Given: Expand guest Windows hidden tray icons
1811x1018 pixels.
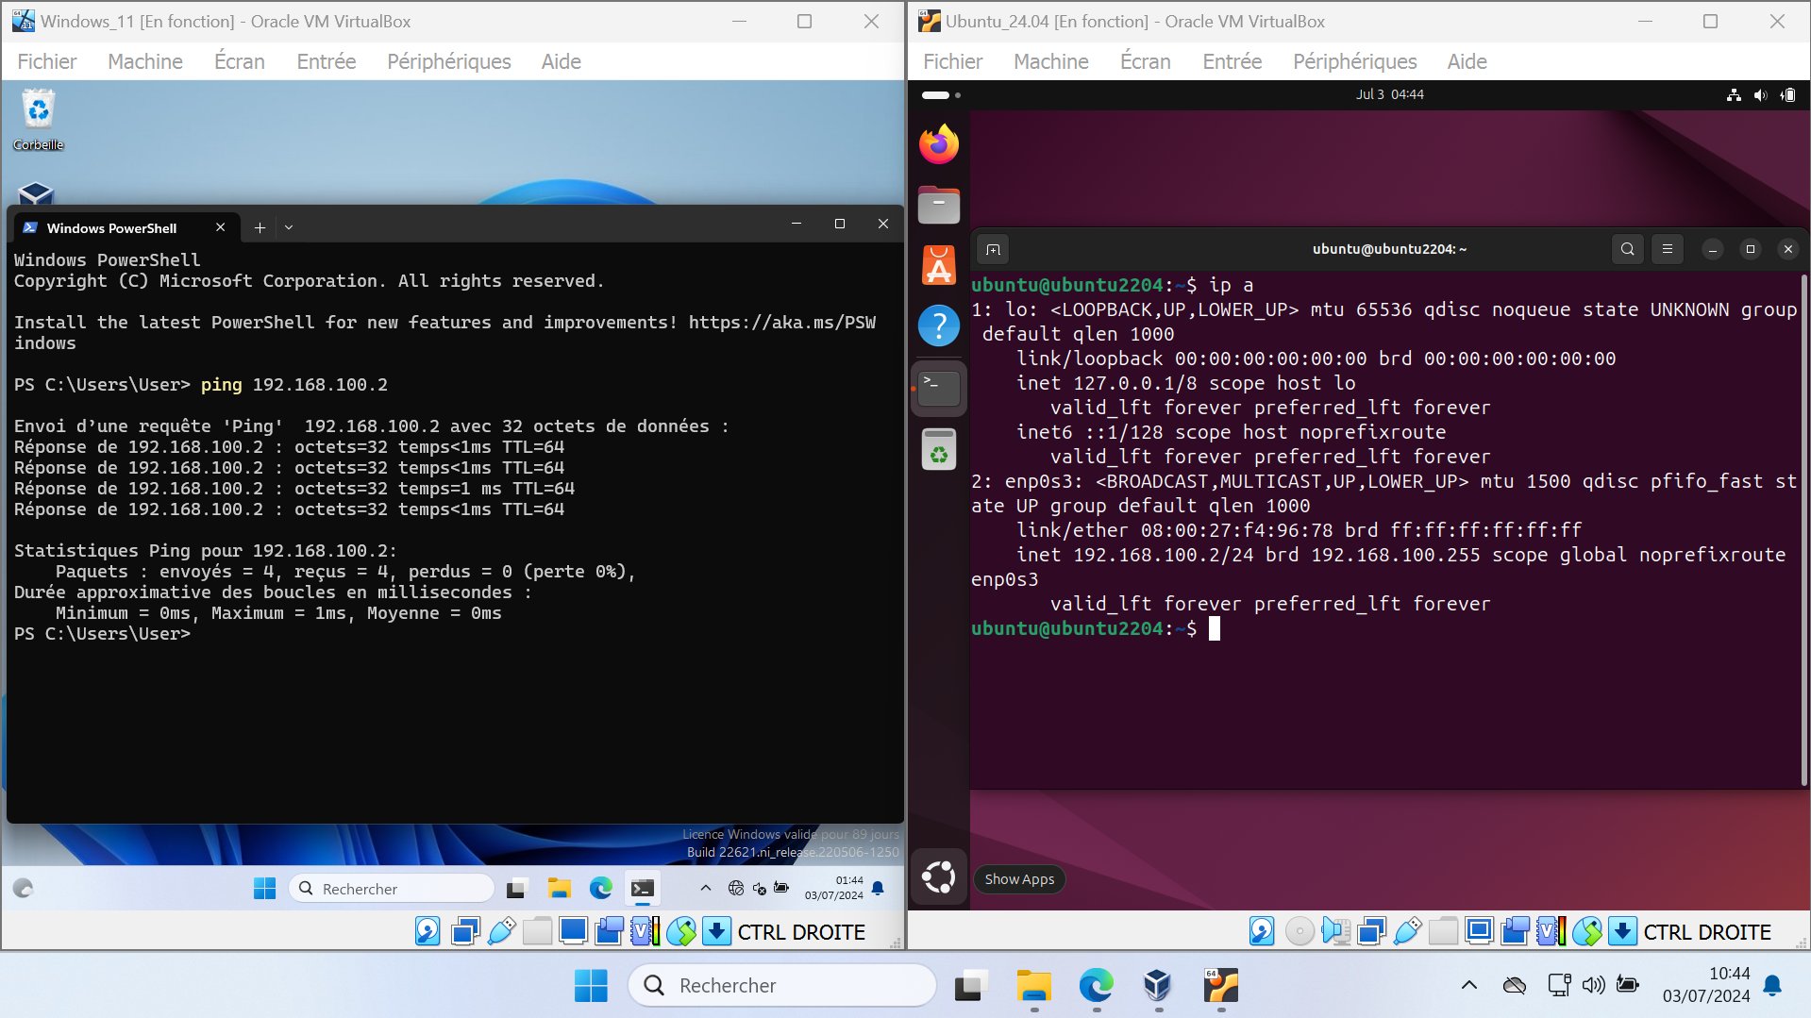Looking at the screenshot, I should (x=705, y=888).
